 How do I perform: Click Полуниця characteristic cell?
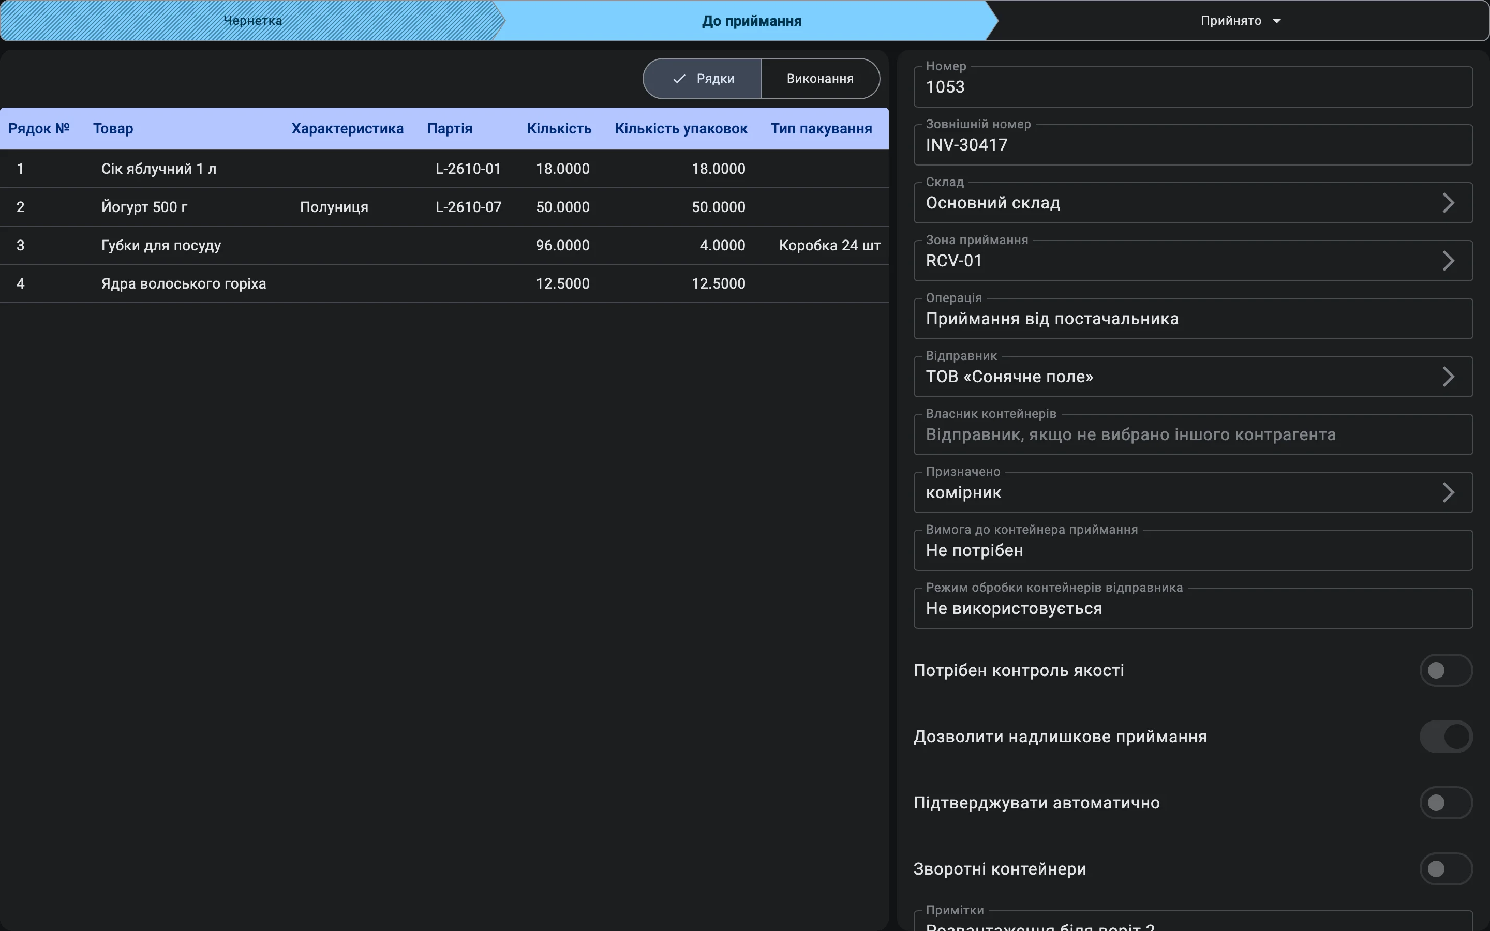(334, 207)
